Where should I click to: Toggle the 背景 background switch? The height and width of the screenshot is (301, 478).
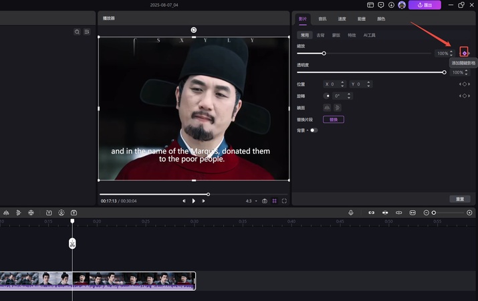[x=314, y=130]
